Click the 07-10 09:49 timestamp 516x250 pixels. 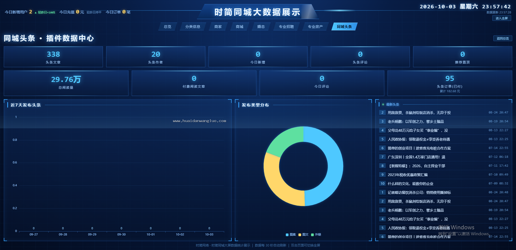[x=499, y=175]
